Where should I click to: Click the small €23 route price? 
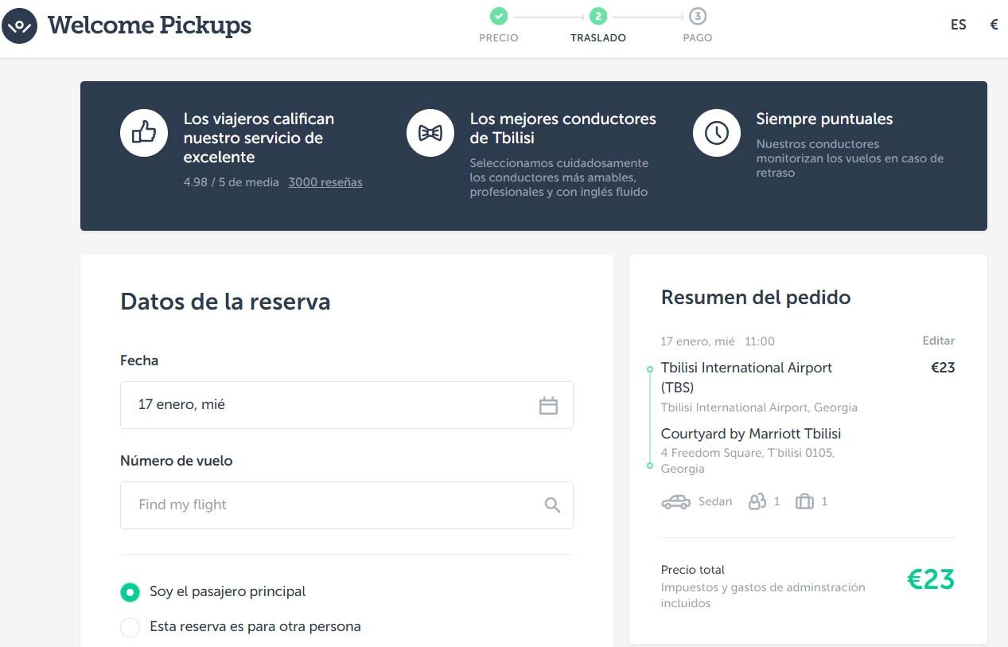[x=943, y=368]
